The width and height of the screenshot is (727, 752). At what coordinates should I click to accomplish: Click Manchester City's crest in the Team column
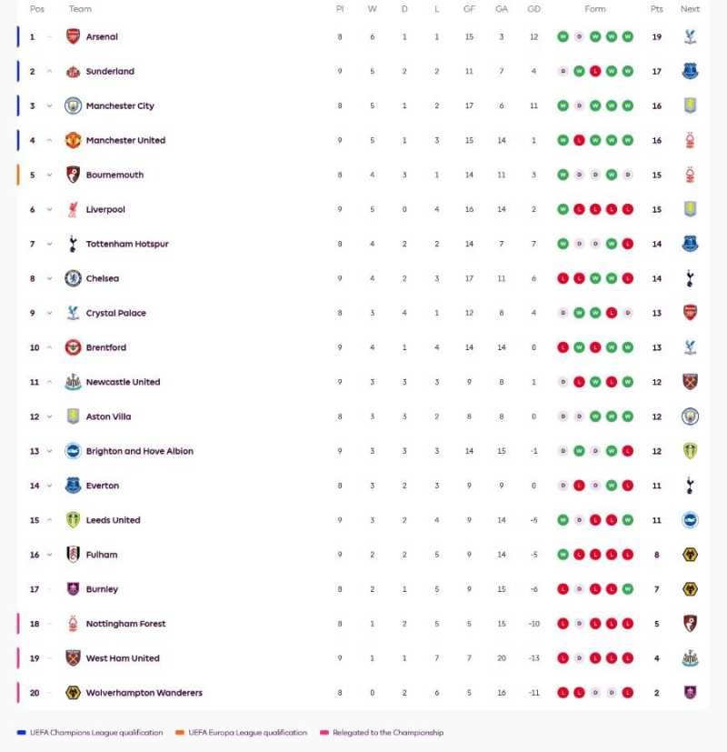pos(73,105)
